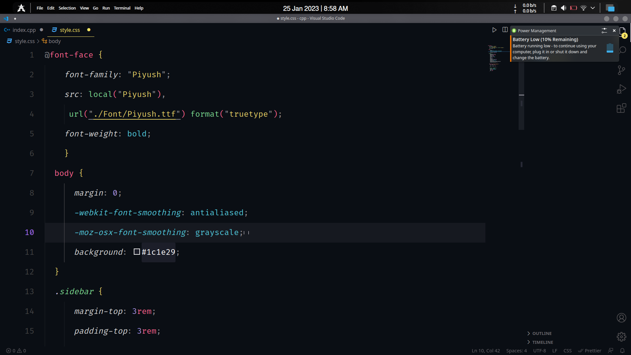Click the '.sidebar' selector text
This screenshot has width=631, height=355.
[x=75, y=292]
